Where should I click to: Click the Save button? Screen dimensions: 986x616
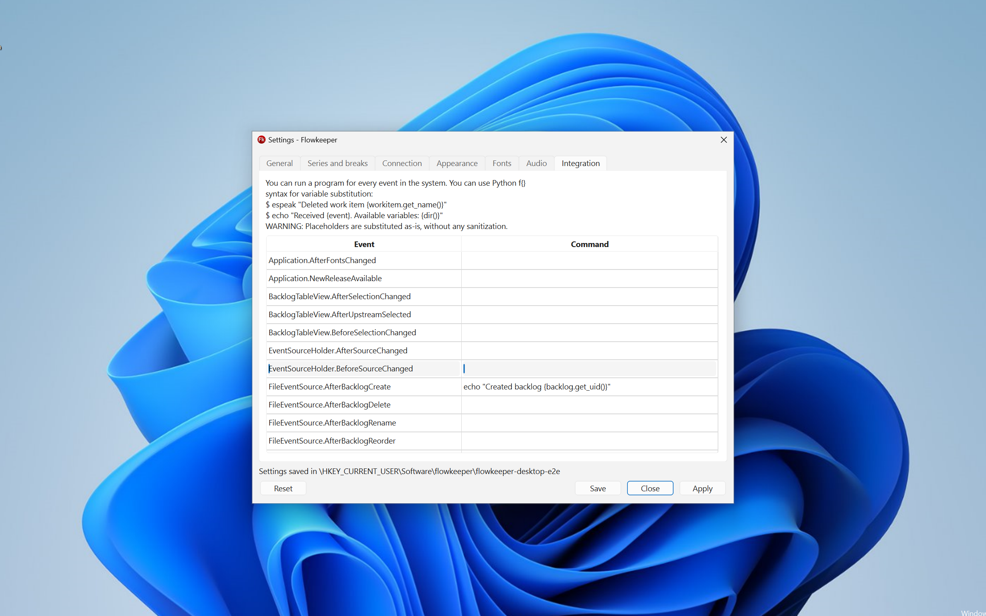pos(598,488)
